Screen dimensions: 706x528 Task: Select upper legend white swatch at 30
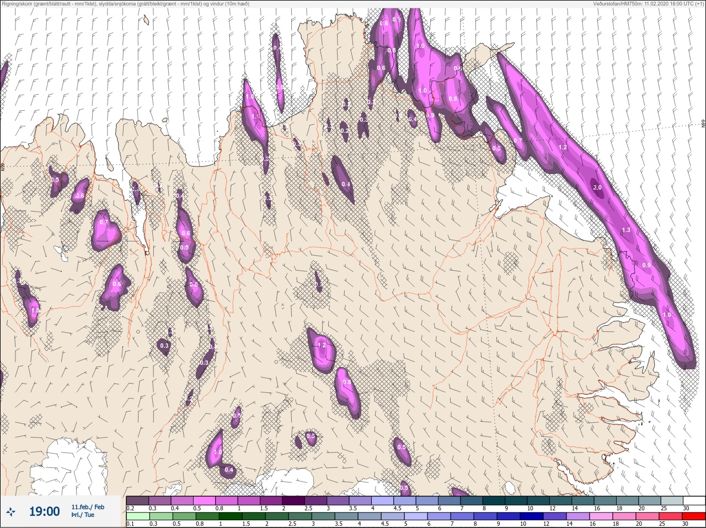click(x=694, y=500)
